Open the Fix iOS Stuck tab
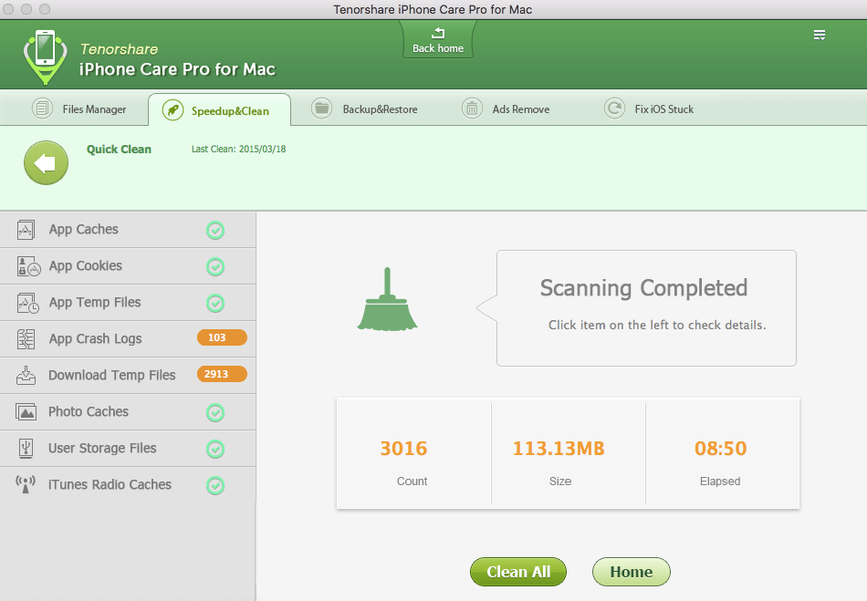 coord(648,109)
